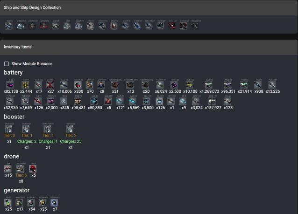The image size is (298, 214).
Task: Select the first ship in the collection
Action: pyautogui.click(x=9, y=26)
